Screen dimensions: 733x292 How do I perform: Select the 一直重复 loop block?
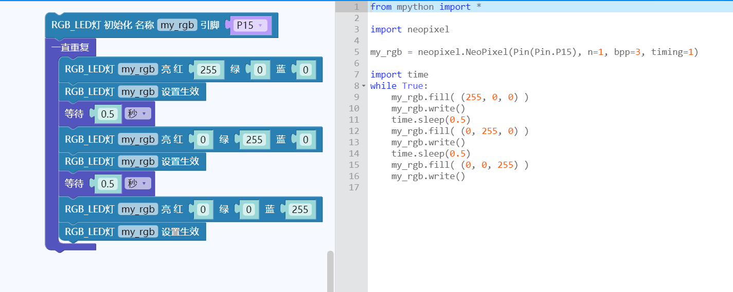pyautogui.click(x=70, y=48)
